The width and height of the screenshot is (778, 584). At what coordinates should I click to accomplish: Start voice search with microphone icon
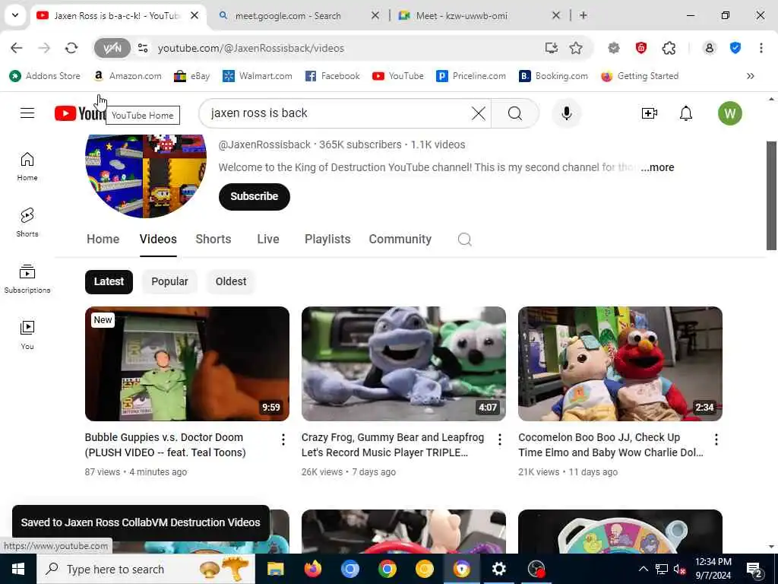566,113
